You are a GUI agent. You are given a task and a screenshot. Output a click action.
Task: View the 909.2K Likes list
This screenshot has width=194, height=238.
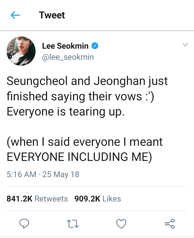point(98,199)
